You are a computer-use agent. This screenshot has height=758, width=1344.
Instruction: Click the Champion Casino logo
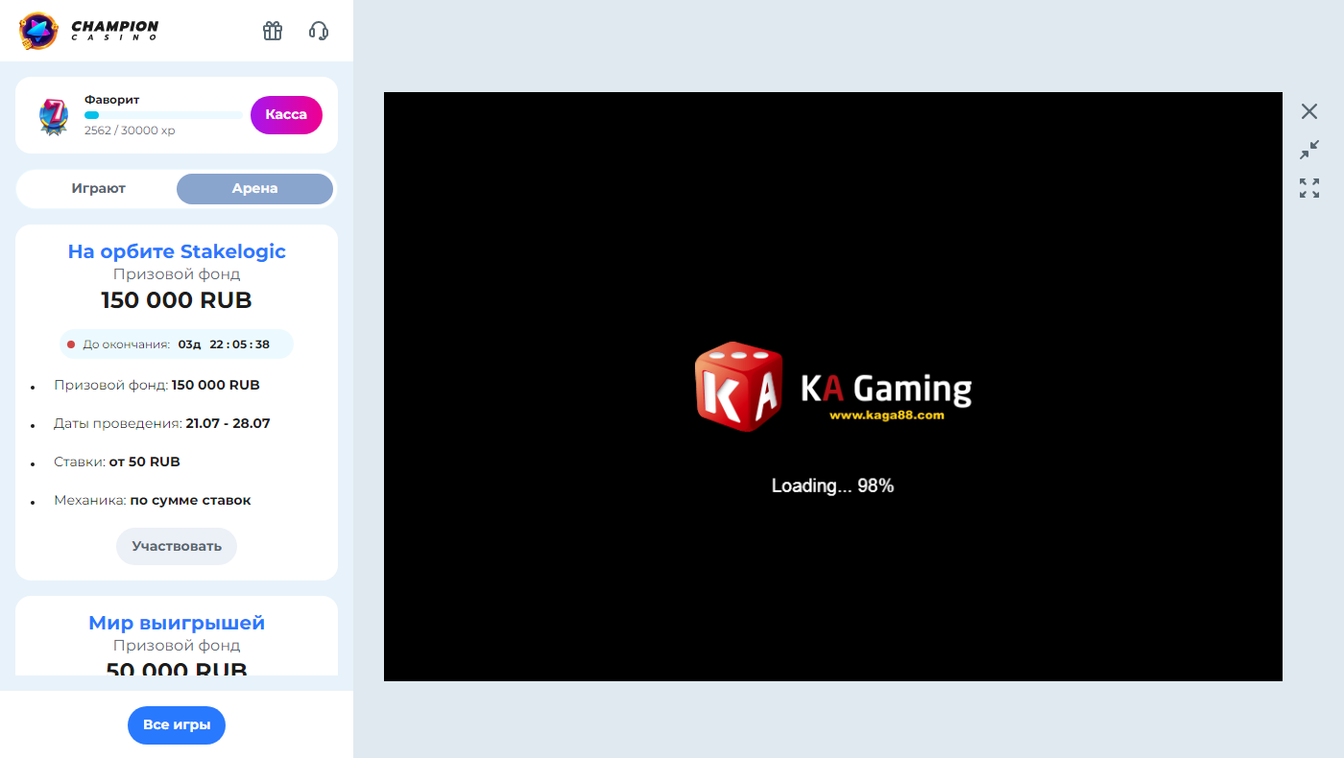[89, 31]
